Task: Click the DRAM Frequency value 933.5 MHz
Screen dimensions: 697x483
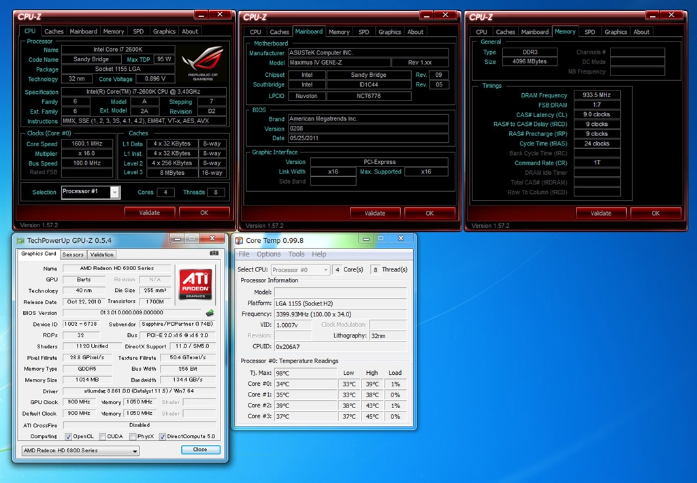Action: pos(597,95)
